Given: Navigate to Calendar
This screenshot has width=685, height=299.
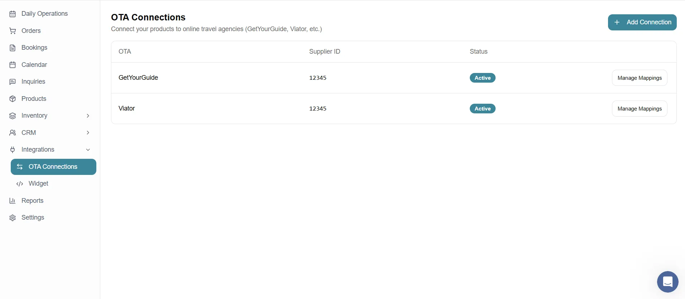Looking at the screenshot, I should [50, 65].
